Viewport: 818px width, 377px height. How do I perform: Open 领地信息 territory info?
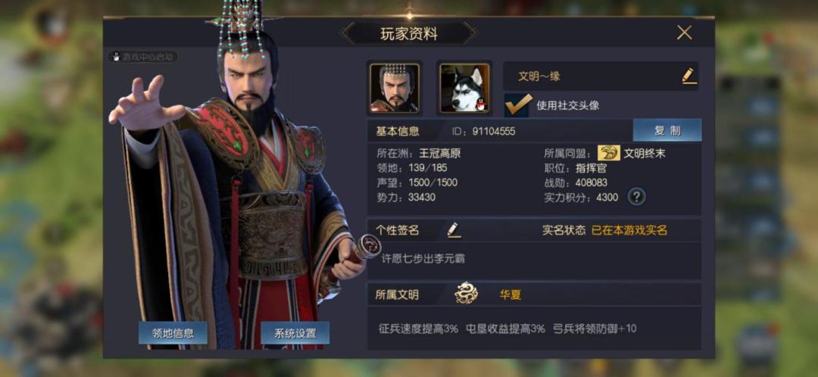173,332
